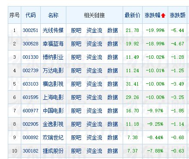Open 股吧 for 捷成股份
Image resolution: width=189 pixels, height=159 pixels.
coord(76,151)
